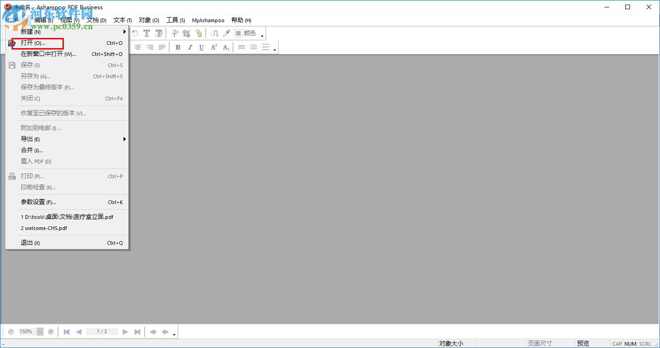Click the text flow curved arrow icon

click(215, 33)
